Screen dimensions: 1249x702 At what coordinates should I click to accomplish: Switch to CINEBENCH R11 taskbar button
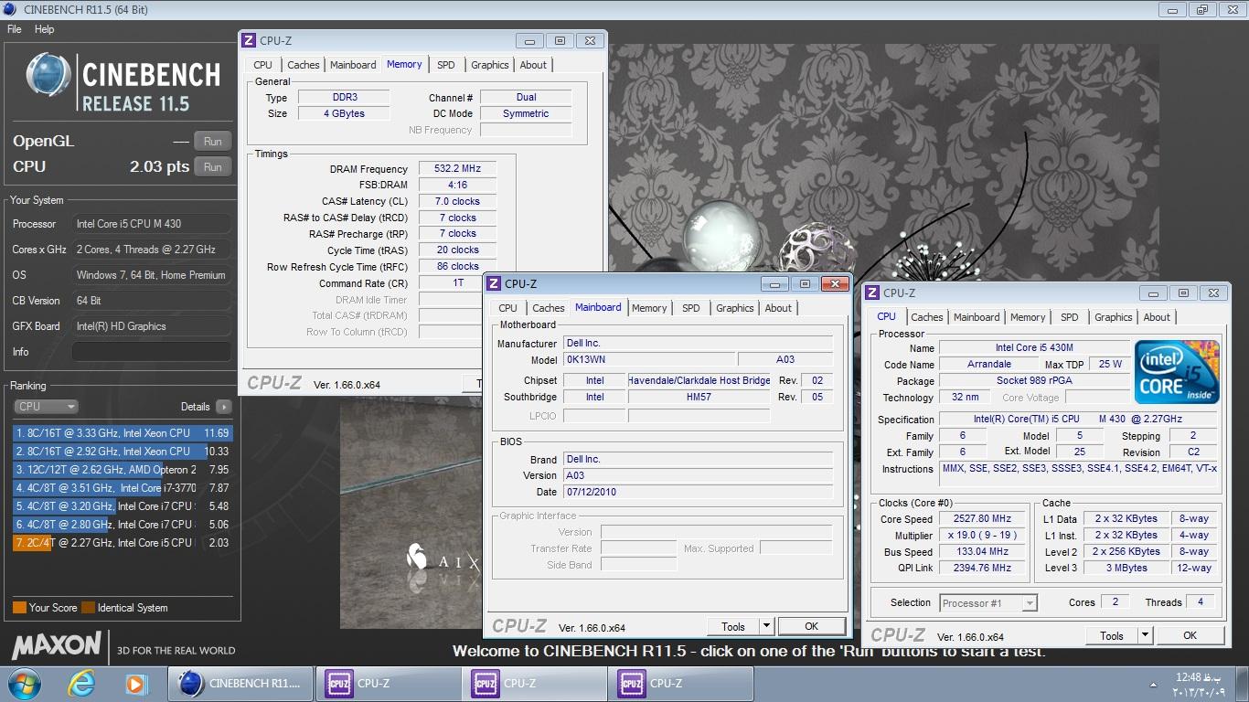coord(240,684)
